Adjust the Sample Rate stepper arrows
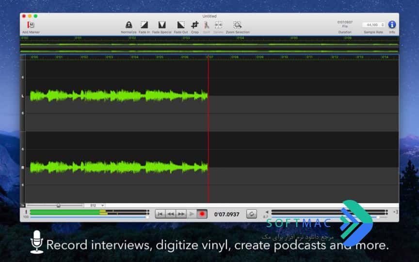Viewport: 419px width, 262px height. (x=383, y=25)
